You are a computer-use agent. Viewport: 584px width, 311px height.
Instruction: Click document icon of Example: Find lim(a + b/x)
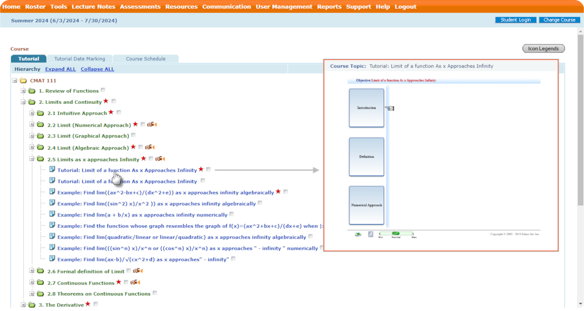pos(52,214)
